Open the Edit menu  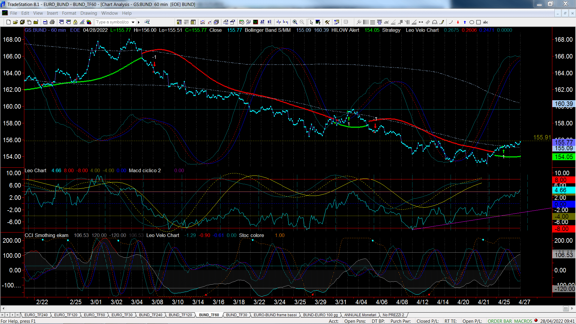coord(25,13)
